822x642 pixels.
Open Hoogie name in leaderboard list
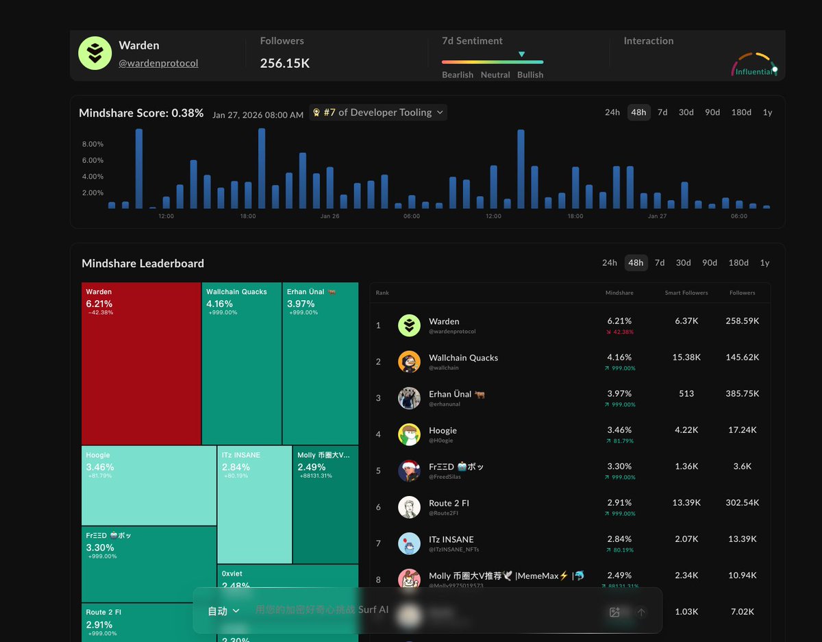pyautogui.click(x=443, y=430)
